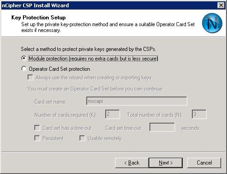Focus Number of cards required (K) field

(112, 114)
